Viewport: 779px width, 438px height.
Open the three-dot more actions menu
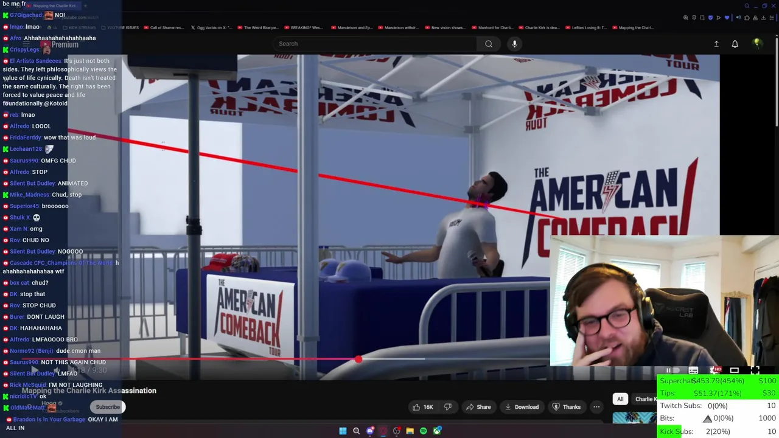pyautogui.click(x=596, y=407)
